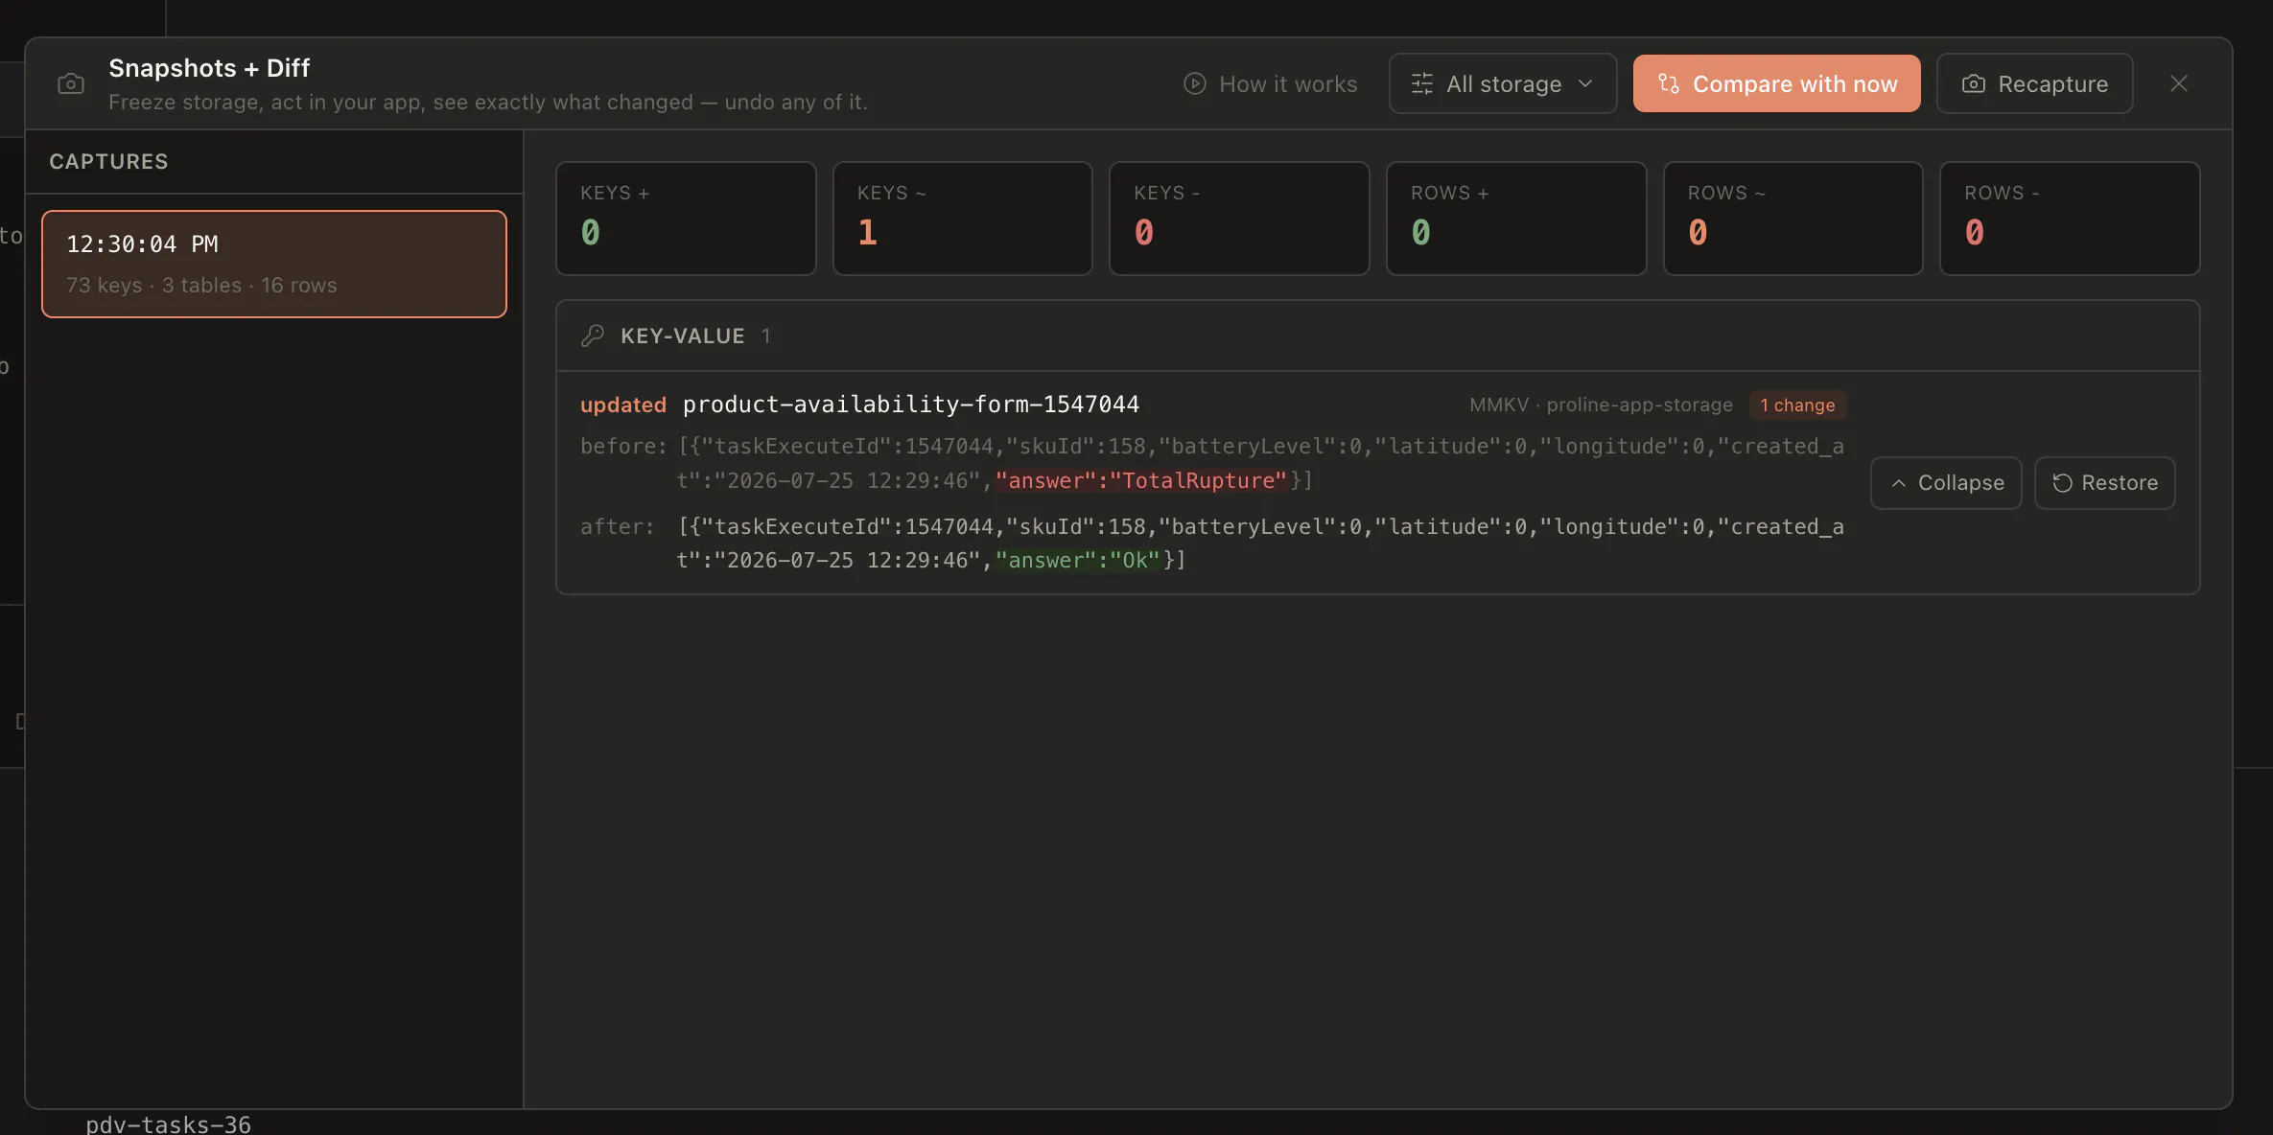Screen dimensions: 2273x1135
Task: Click the play icon in How it works
Action: (1194, 83)
